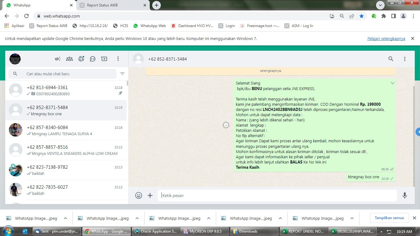Click 'Tampilkan semua' downloads button

pyautogui.click(x=389, y=218)
